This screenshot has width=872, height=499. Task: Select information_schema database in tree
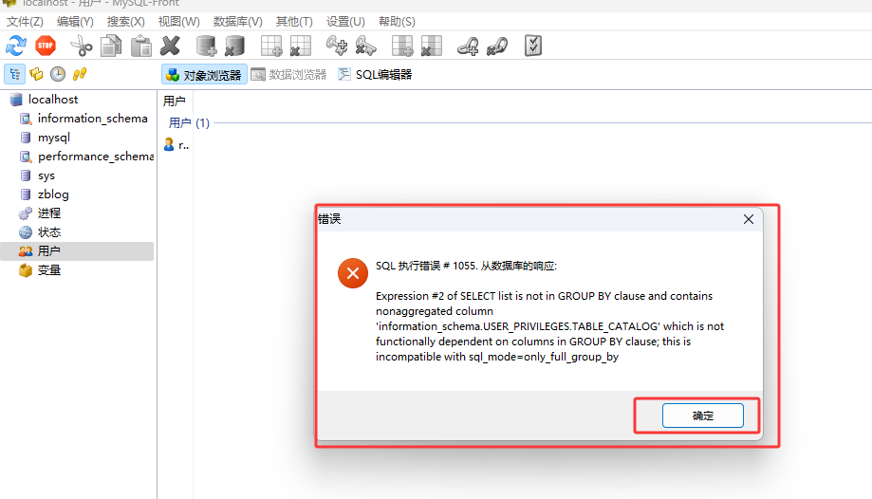click(x=92, y=119)
